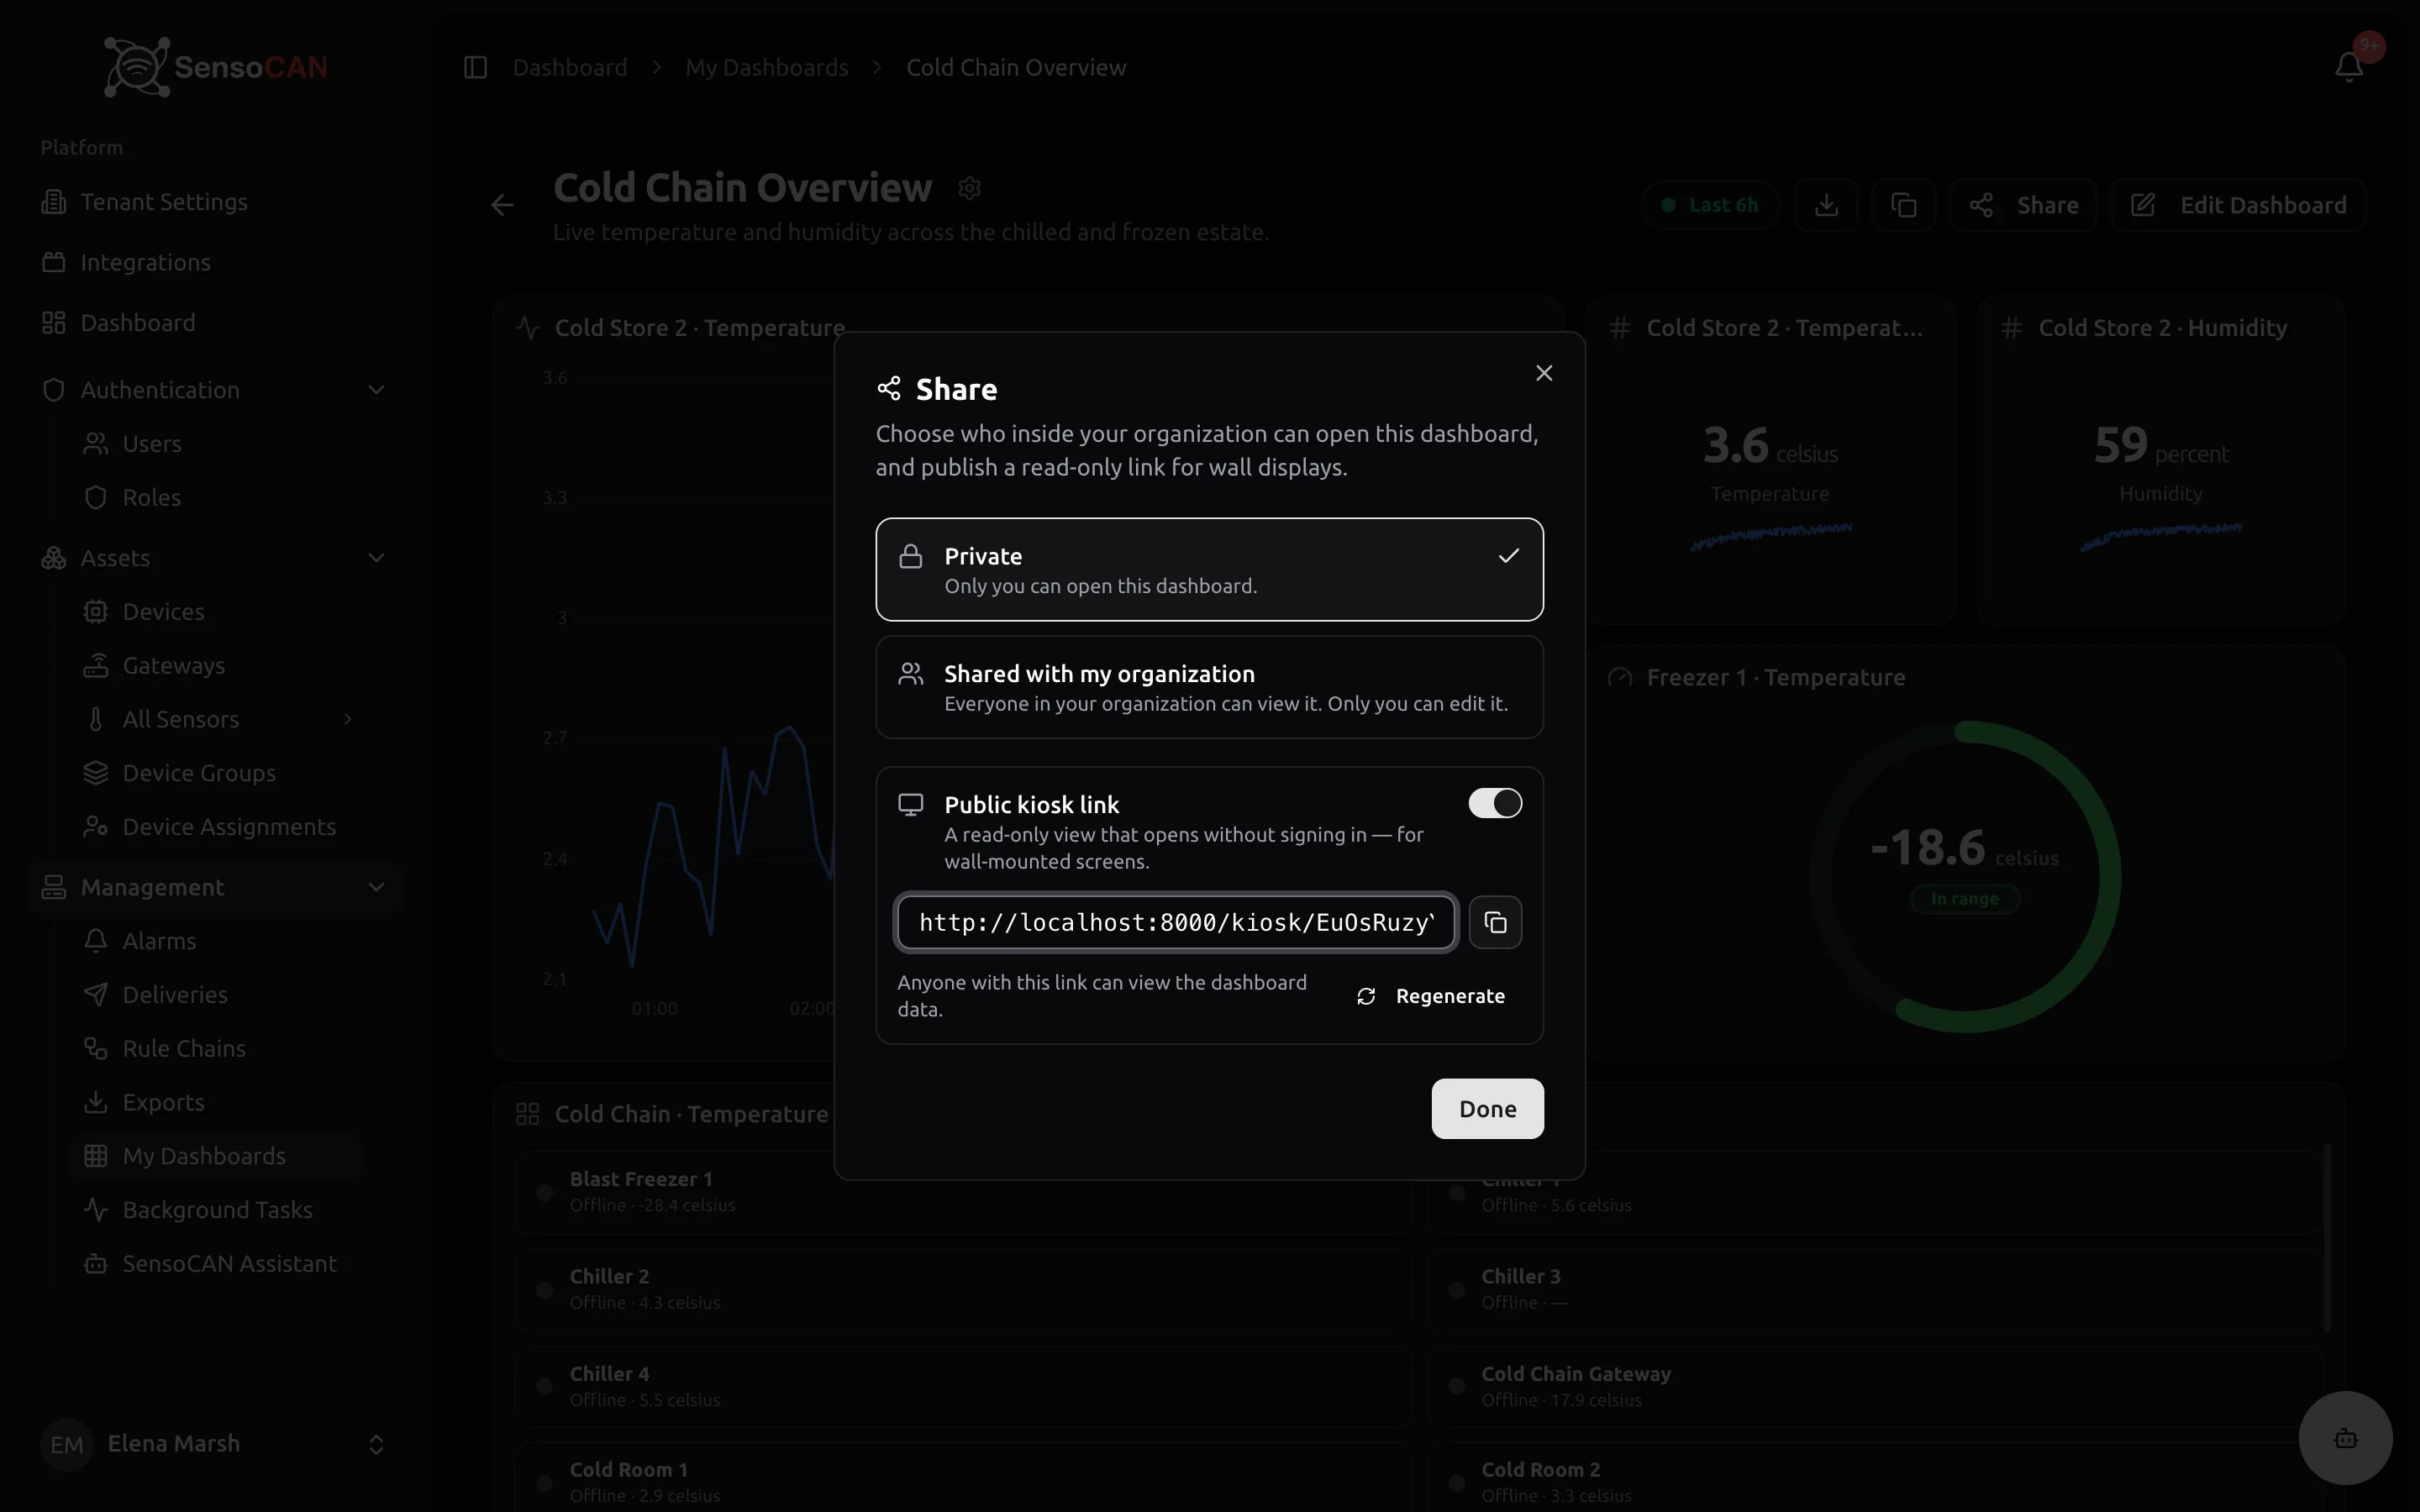
Task: Open Tenant Settings in sidebar
Action: 215,202
